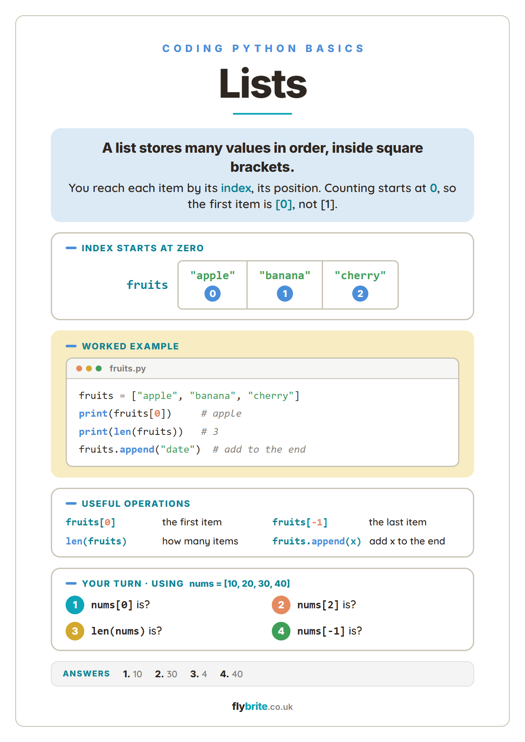The width and height of the screenshot is (525, 742).
Task: Click the "banana" list cell
Action: click(285, 285)
